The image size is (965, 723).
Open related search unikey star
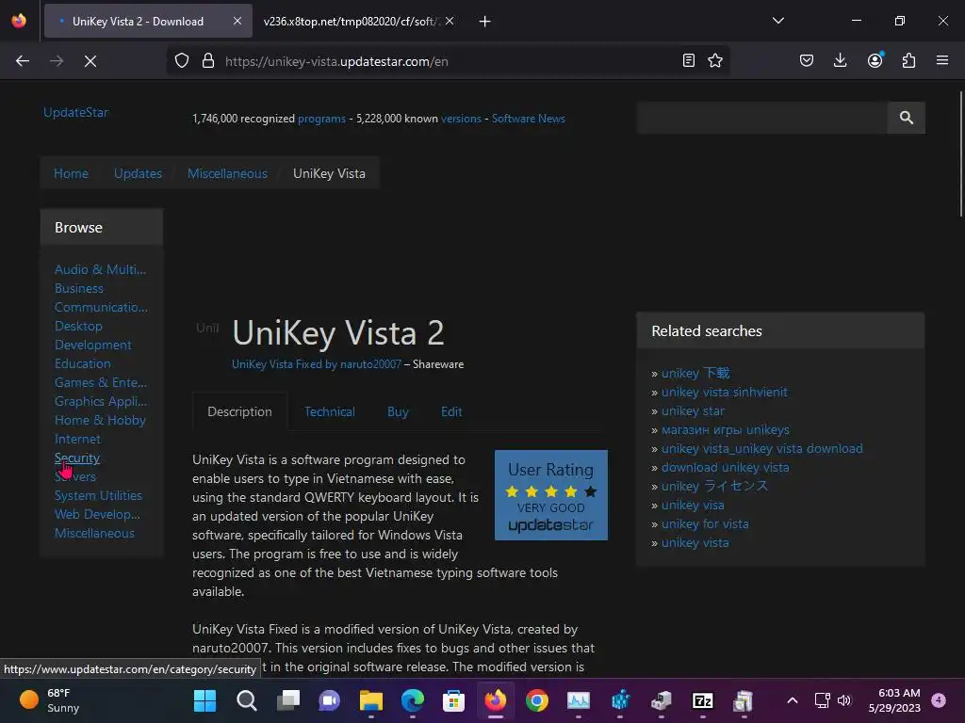click(693, 410)
